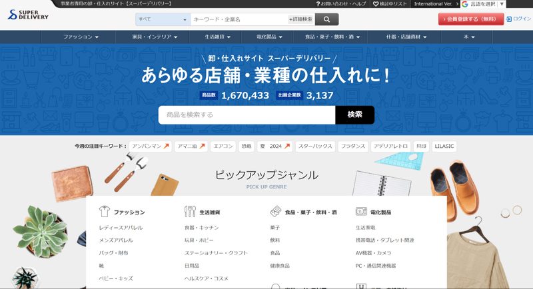This screenshot has height=289, width=533.
Task: Click the Super Delivery logo
Action: click(28, 15)
